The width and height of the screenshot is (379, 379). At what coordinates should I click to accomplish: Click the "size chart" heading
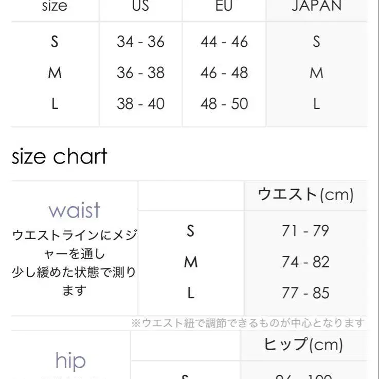pos(59,156)
